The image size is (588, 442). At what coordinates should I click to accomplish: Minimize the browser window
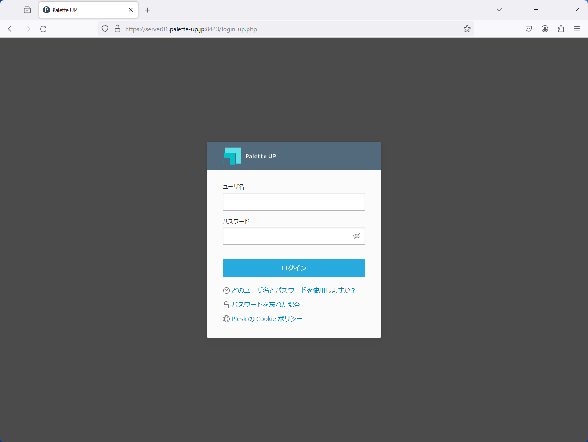click(536, 10)
